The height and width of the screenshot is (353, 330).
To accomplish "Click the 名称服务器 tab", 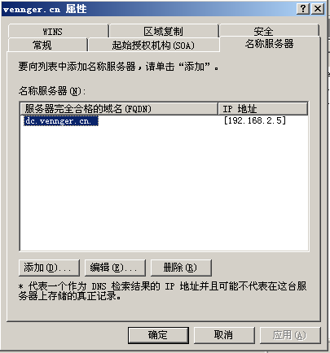I will click(270, 44).
